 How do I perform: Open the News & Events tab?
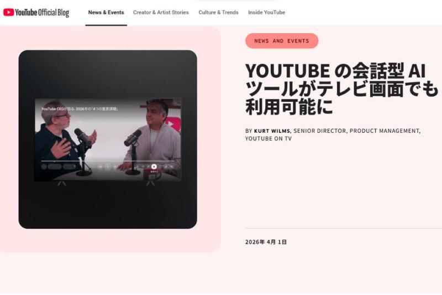pyautogui.click(x=106, y=12)
